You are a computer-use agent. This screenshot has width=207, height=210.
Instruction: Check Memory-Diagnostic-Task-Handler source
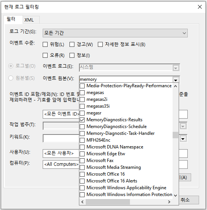[x=82, y=133]
